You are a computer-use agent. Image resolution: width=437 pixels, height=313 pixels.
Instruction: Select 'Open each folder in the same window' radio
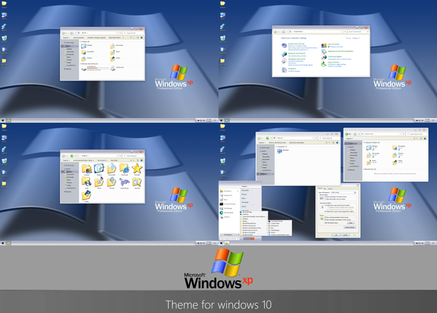pos(325,196)
